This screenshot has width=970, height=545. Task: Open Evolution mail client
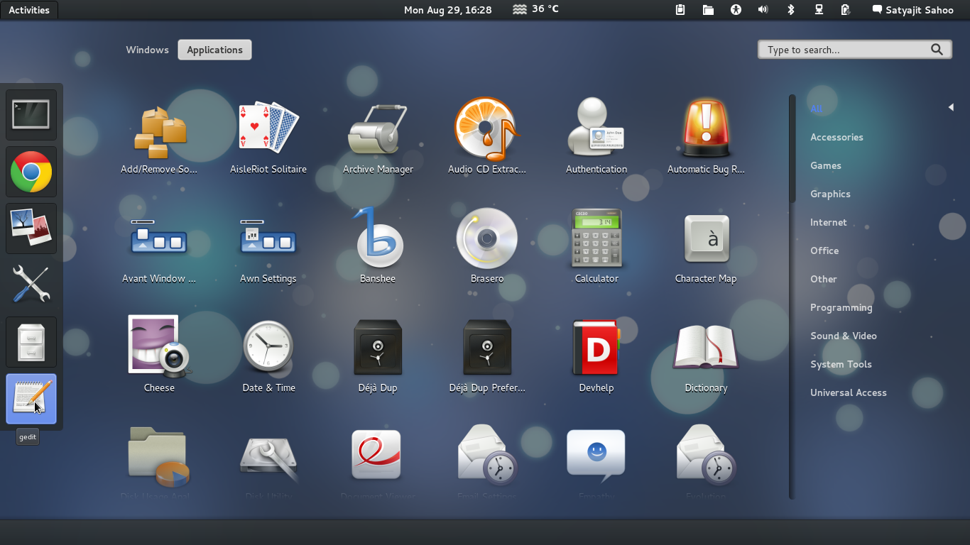(706, 461)
